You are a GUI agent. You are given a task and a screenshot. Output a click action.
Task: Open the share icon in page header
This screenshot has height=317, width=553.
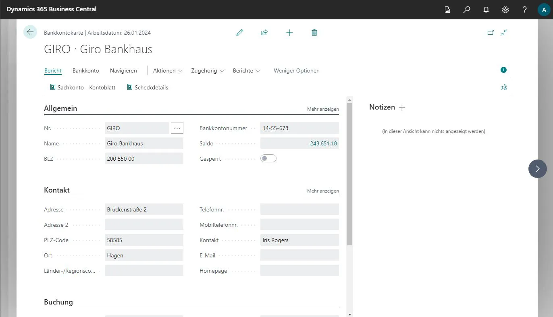264,33
